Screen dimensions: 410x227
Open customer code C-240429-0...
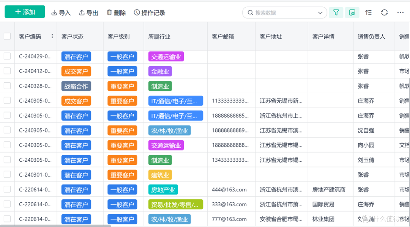35,56
